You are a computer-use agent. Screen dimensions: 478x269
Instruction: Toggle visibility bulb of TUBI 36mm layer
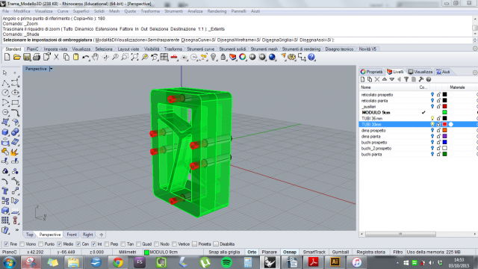click(432, 118)
